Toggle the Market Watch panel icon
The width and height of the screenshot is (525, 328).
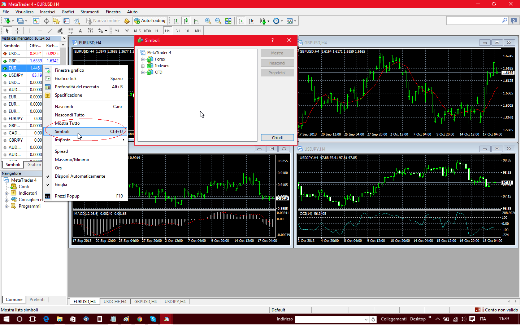(36, 21)
